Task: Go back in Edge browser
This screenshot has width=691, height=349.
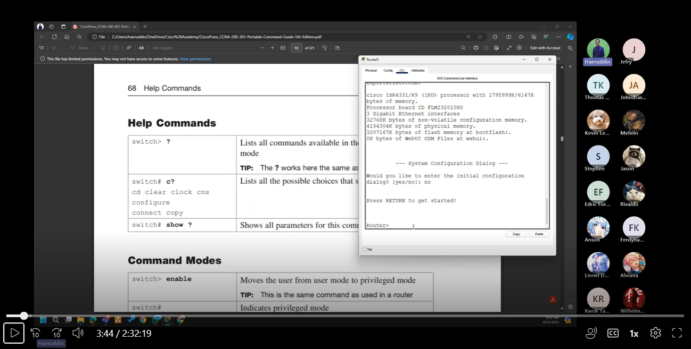Action: click(x=42, y=37)
